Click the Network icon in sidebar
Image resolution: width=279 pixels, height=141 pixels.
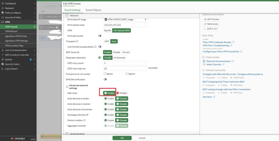click(x=3, y=8)
